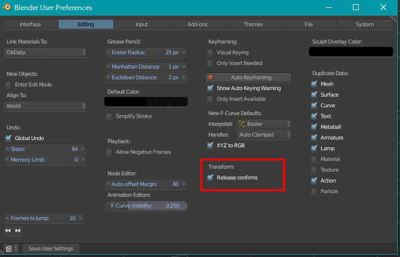Enable Only Insert Available checkbox

tap(210, 99)
